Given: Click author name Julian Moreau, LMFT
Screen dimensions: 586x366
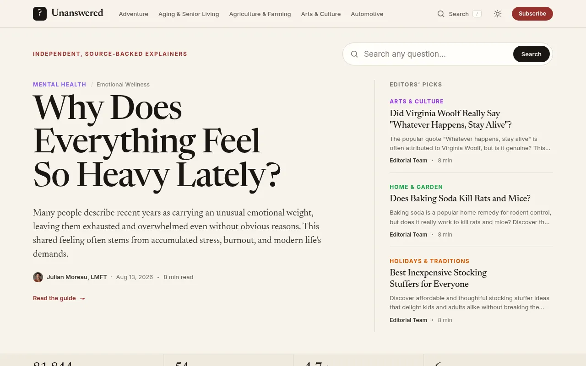Looking at the screenshot, I should pyautogui.click(x=77, y=277).
